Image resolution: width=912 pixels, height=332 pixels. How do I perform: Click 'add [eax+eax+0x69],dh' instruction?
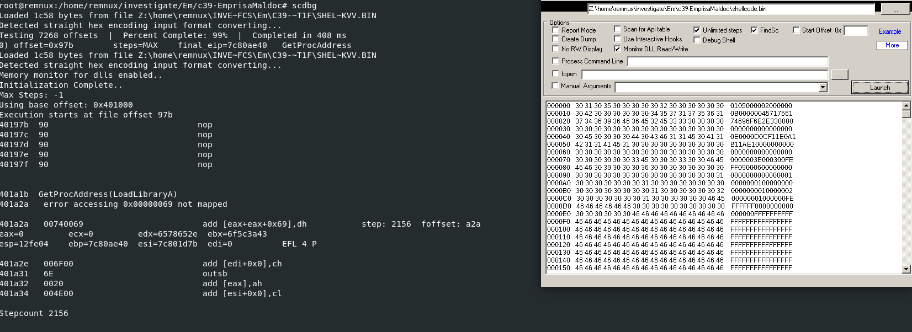254,224
